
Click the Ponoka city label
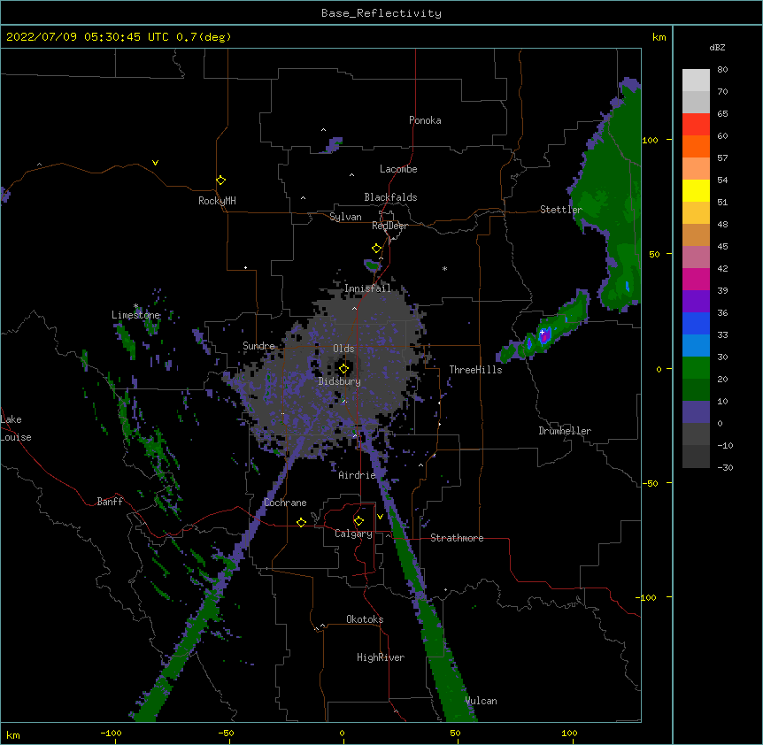425,120
